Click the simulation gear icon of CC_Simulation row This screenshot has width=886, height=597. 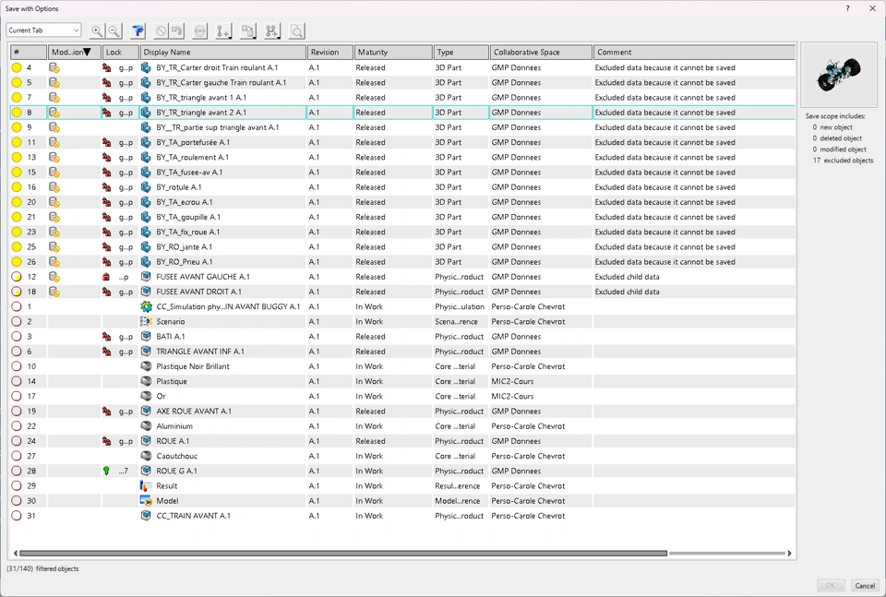pos(146,306)
